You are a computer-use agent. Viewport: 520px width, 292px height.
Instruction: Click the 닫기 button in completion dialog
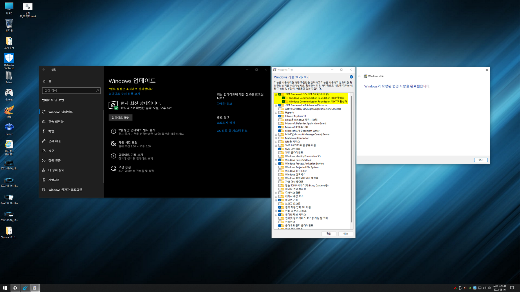[481, 160]
